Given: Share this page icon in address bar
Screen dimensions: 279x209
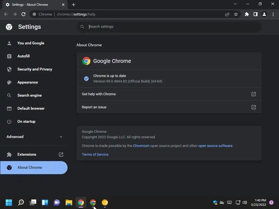Looking at the screenshot, I should 227,14.
